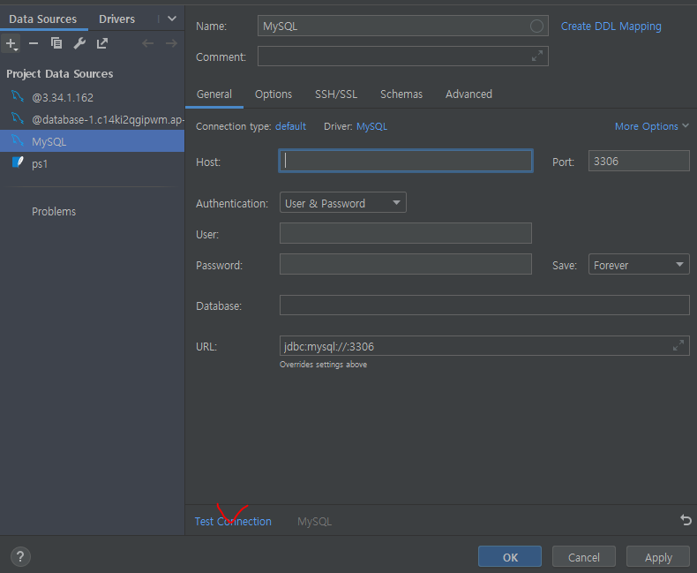Select the @3.34.1.162 data source
Image resolution: width=697 pixels, height=573 pixels.
[92, 97]
